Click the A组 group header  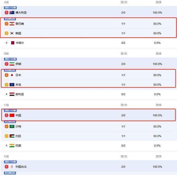click(x=6, y=2)
